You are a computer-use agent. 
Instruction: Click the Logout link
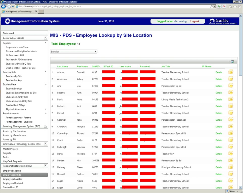click(195, 21)
